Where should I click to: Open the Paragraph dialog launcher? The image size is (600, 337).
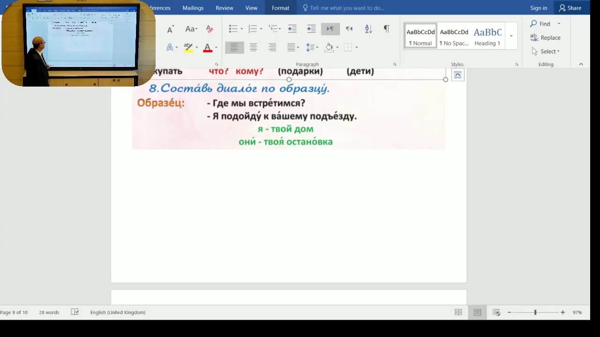[x=395, y=65]
